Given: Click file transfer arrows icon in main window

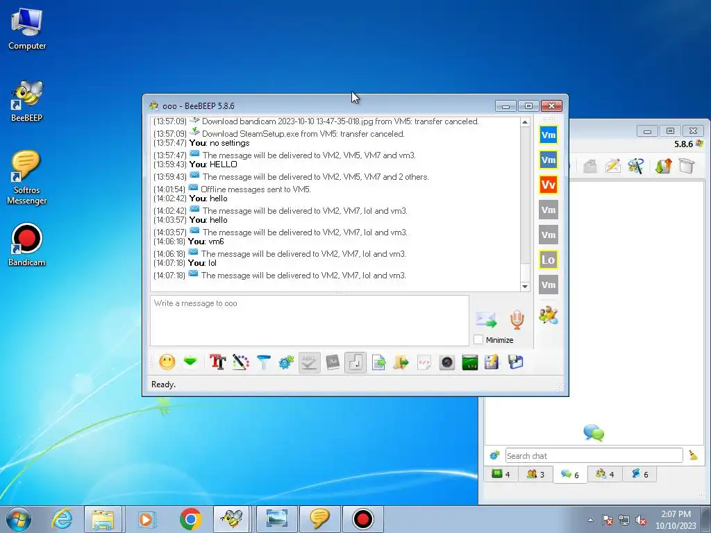Looking at the screenshot, I should tap(663, 166).
